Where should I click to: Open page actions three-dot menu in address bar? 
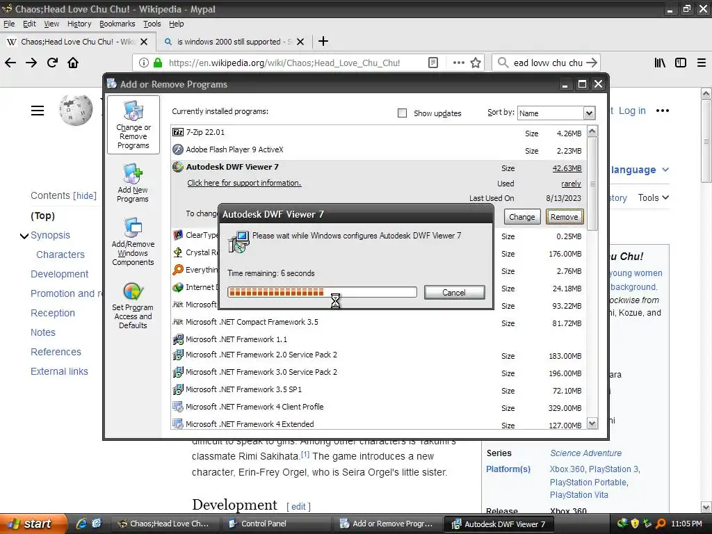(459, 63)
